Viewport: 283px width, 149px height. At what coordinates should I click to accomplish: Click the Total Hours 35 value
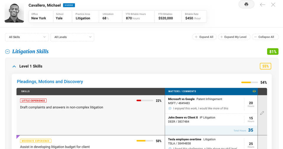251,130
